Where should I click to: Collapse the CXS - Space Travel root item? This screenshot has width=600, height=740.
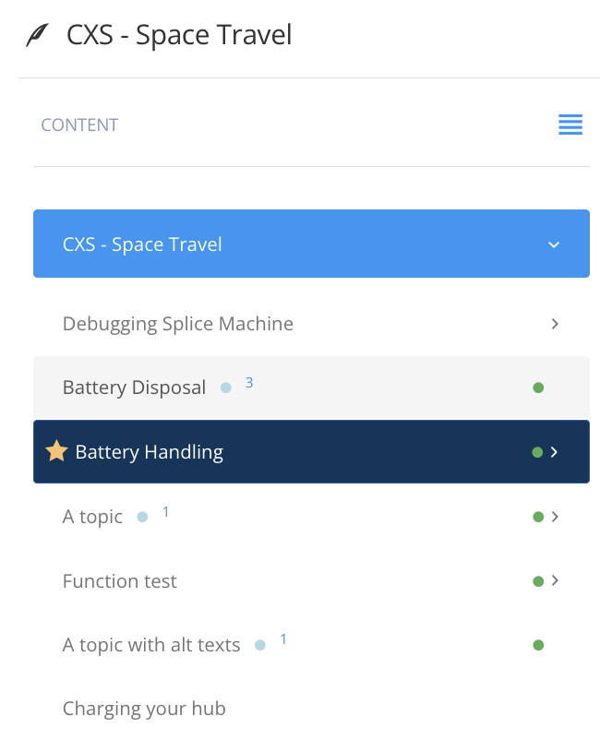554,245
